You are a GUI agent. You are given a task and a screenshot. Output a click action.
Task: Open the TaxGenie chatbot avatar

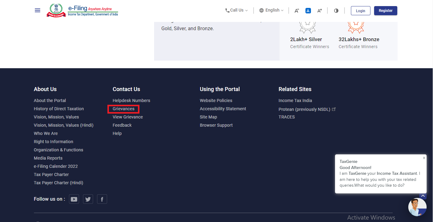coord(417,207)
